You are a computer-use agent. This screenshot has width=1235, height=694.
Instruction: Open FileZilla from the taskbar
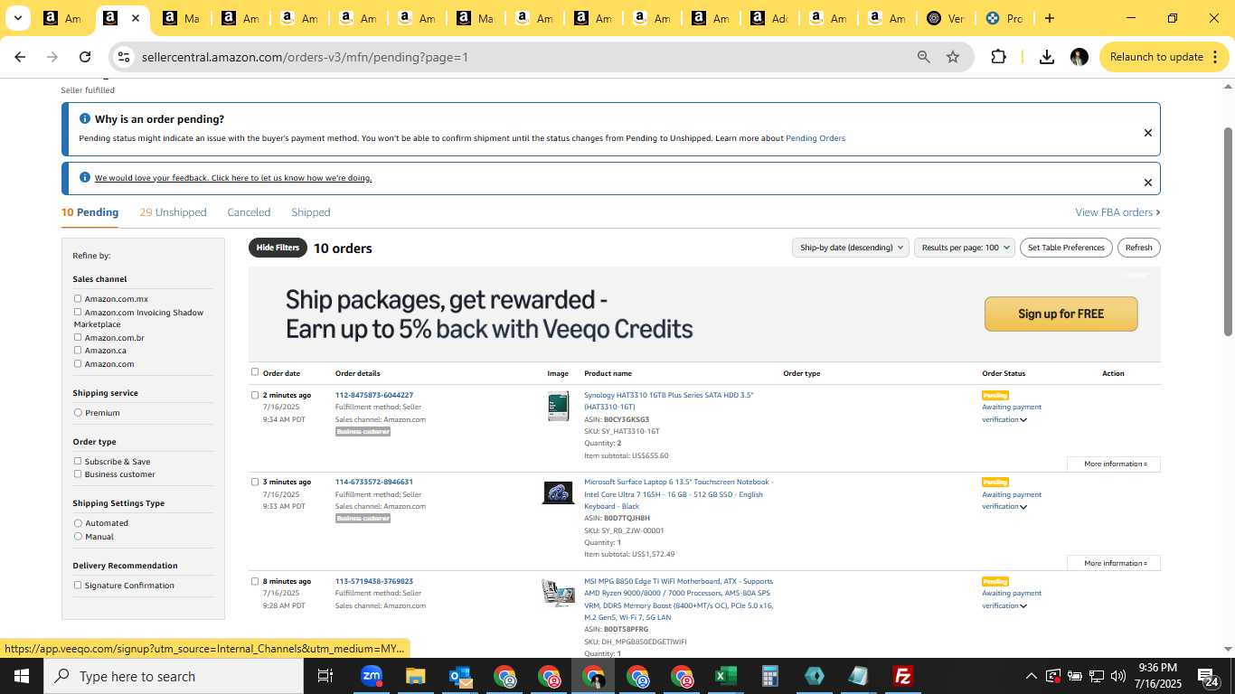(902, 676)
